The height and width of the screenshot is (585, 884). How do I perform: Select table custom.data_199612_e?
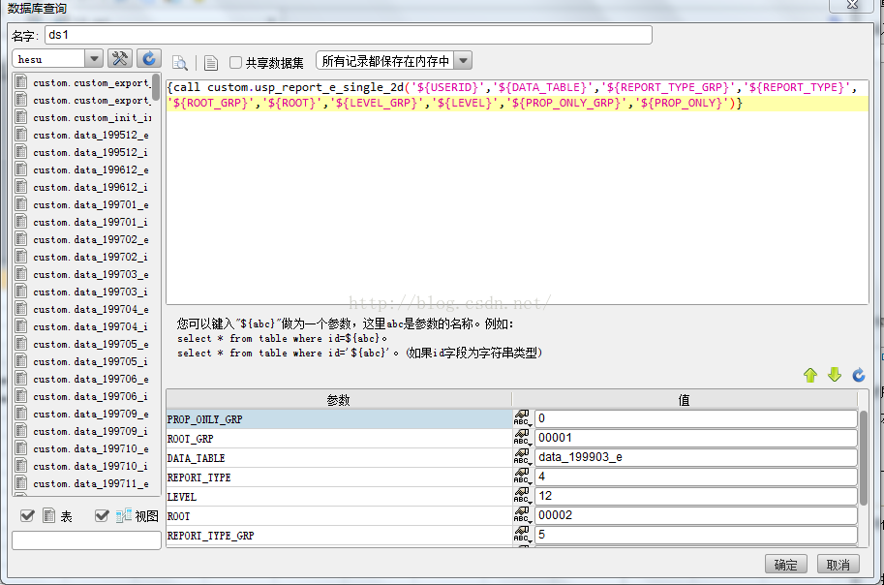point(91,169)
